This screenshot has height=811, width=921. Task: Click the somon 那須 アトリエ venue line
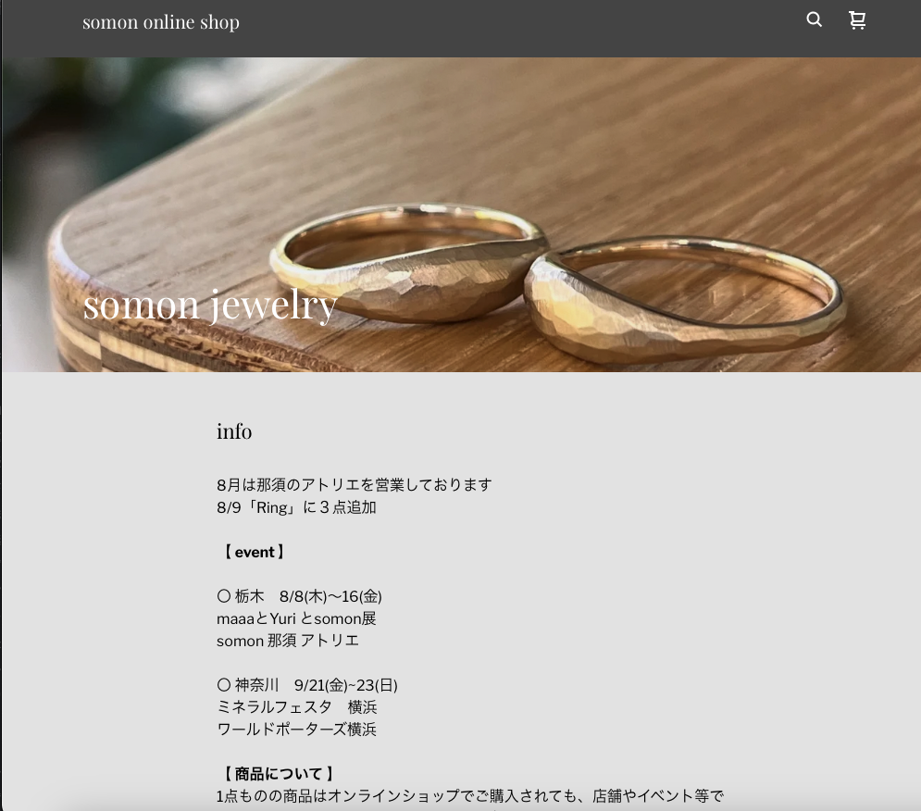[288, 641]
